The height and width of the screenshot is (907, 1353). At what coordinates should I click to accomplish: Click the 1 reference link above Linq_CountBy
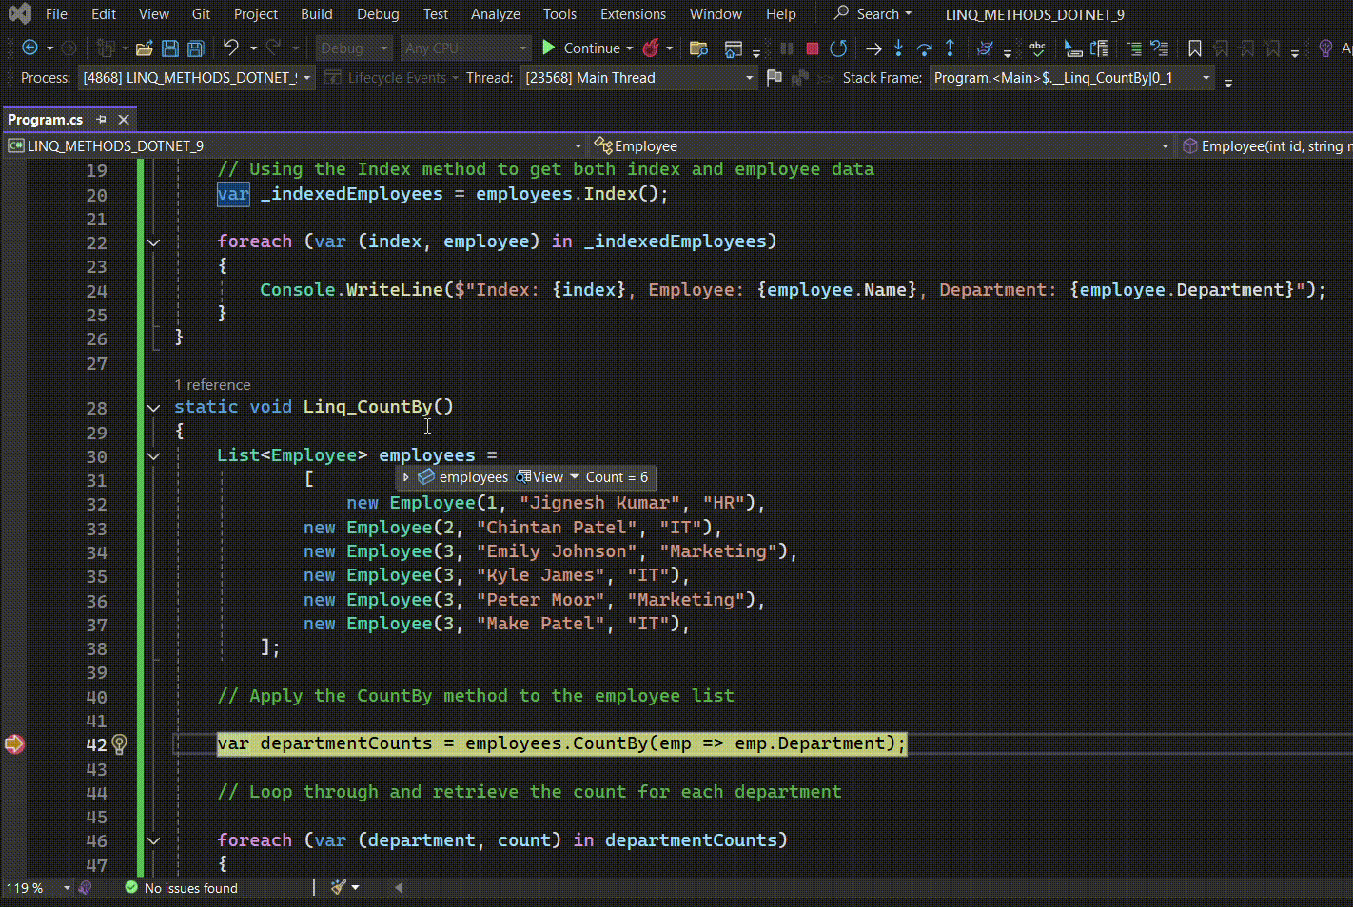[x=212, y=384]
